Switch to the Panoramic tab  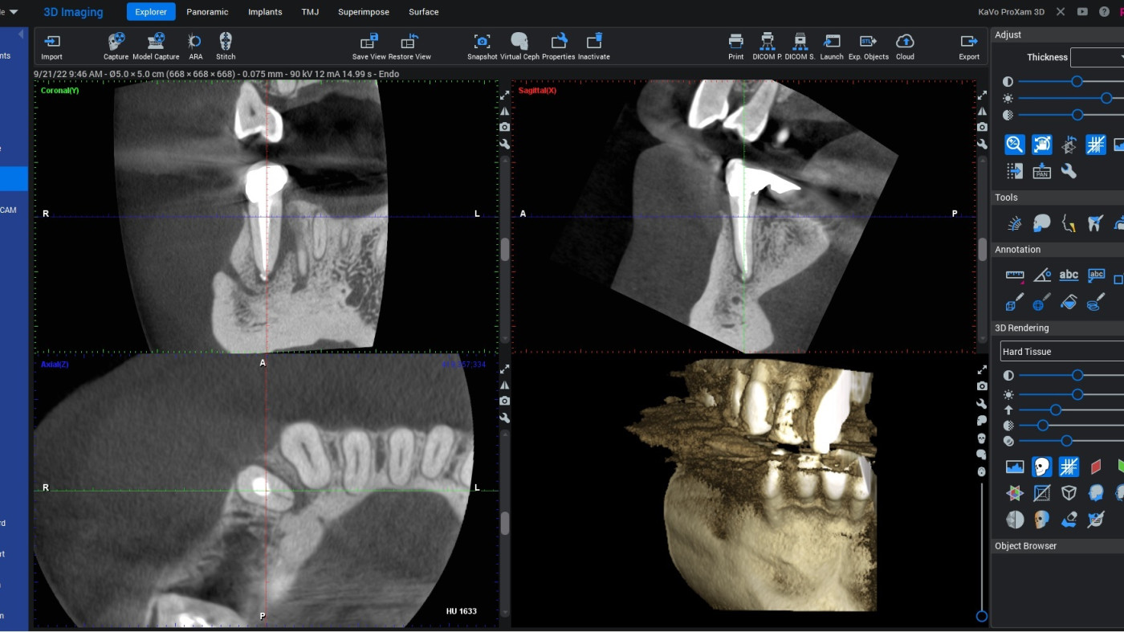(x=207, y=12)
